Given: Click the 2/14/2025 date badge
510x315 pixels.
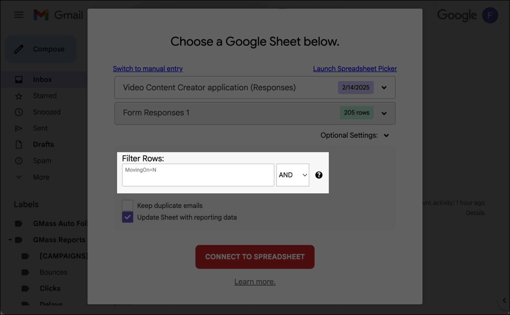Looking at the screenshot, I should [x=356, y=87].
